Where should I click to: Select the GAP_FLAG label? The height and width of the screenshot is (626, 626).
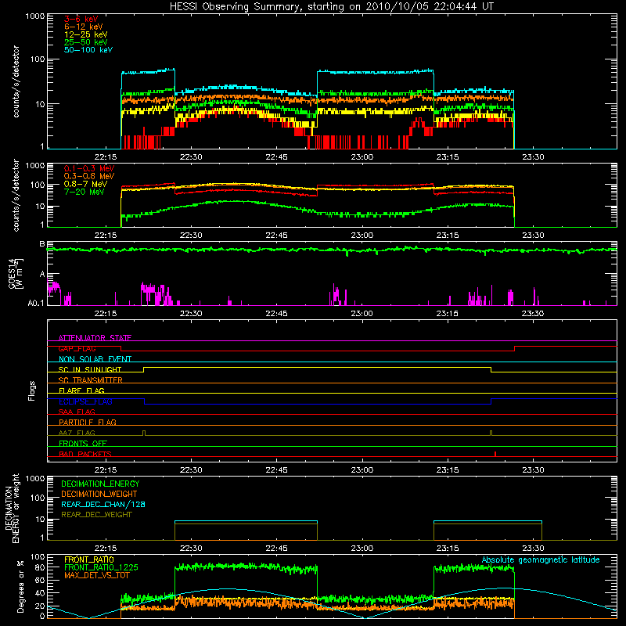(77, 348)
